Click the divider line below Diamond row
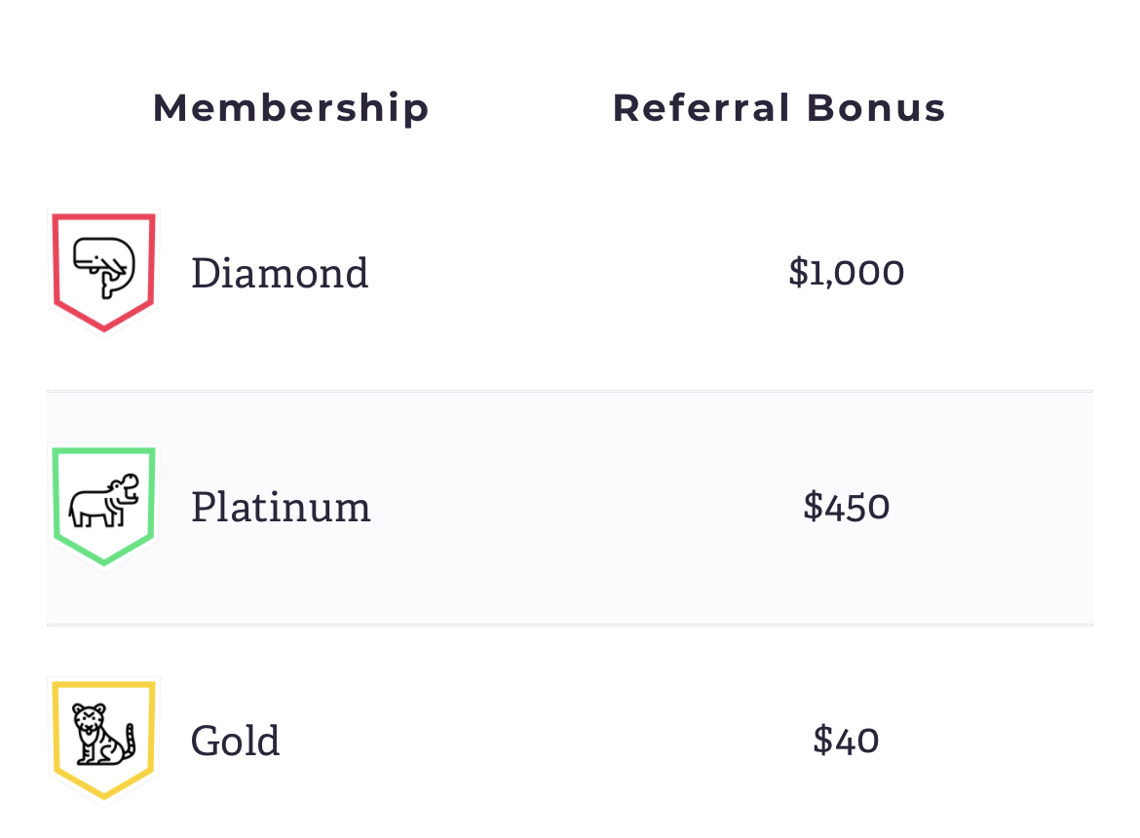This screenshot has height=838, width=1140. (570, 391)
